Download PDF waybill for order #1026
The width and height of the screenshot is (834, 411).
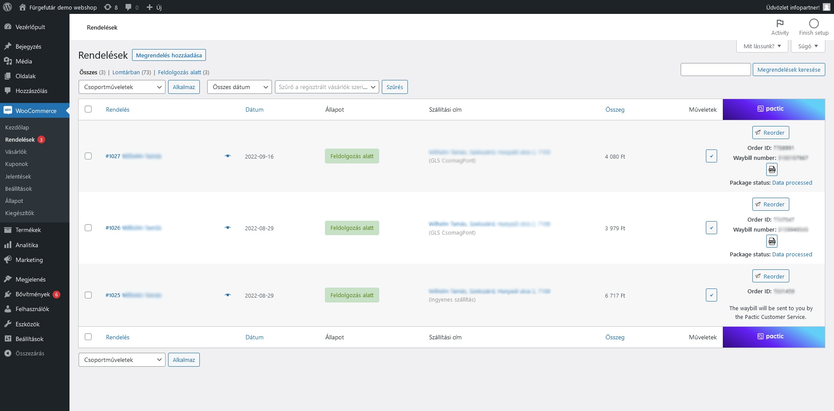pos(772,241)
